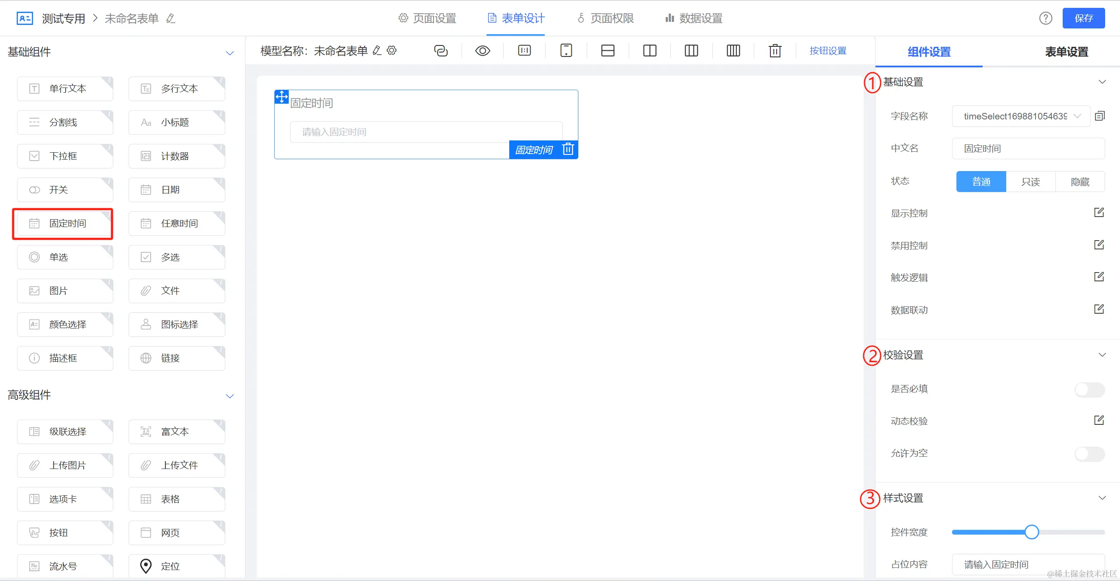Click the 按钮设置 link

[828, 51]
